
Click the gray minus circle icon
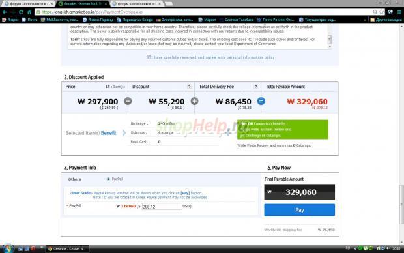tap(128, 101)
